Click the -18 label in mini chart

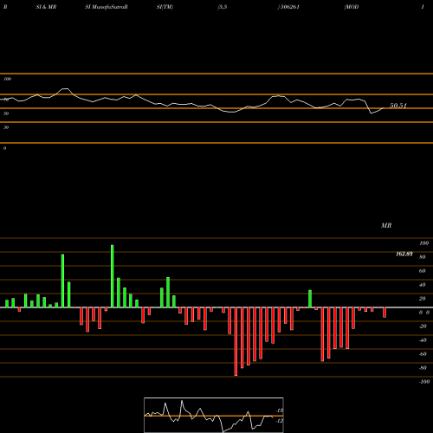(x=280, y=410)
